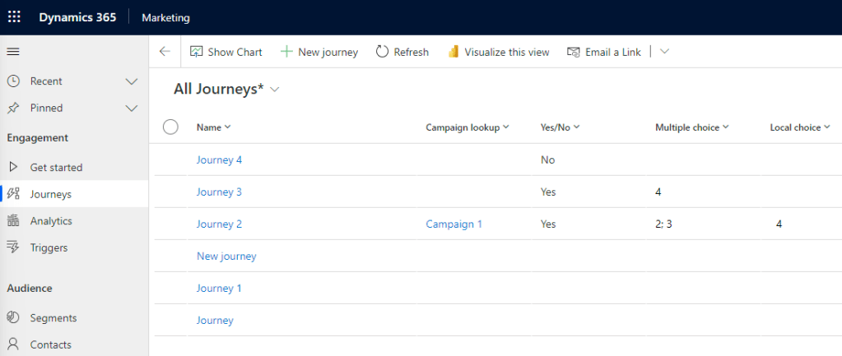
Task: Open the Journey 4 record link
Action: click(x=219, y=160)
